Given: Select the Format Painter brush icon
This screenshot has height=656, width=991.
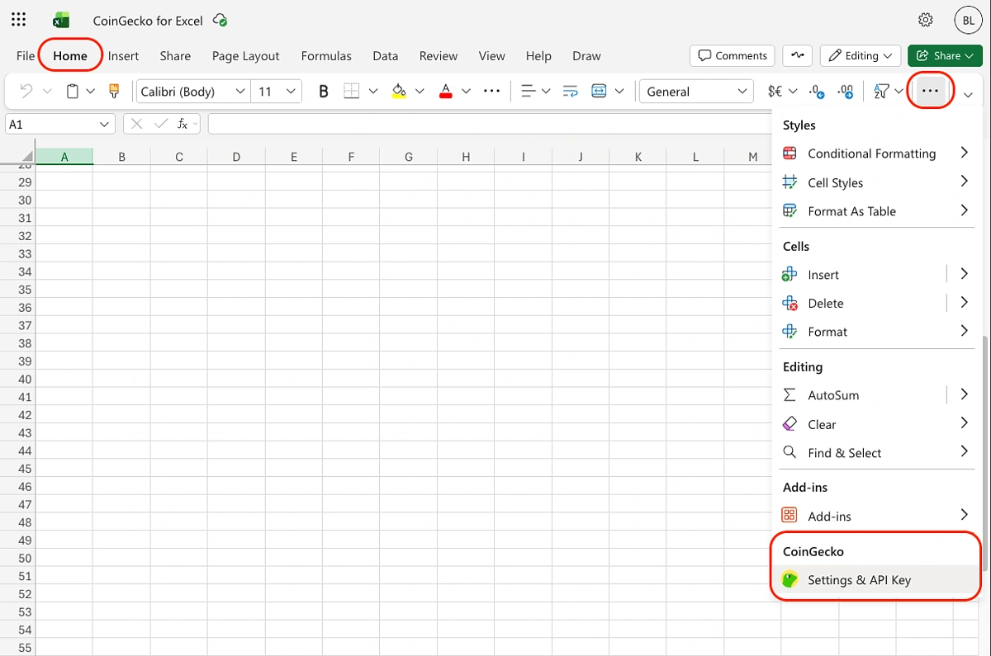Looking at the screenshot, I should [115, 91].
